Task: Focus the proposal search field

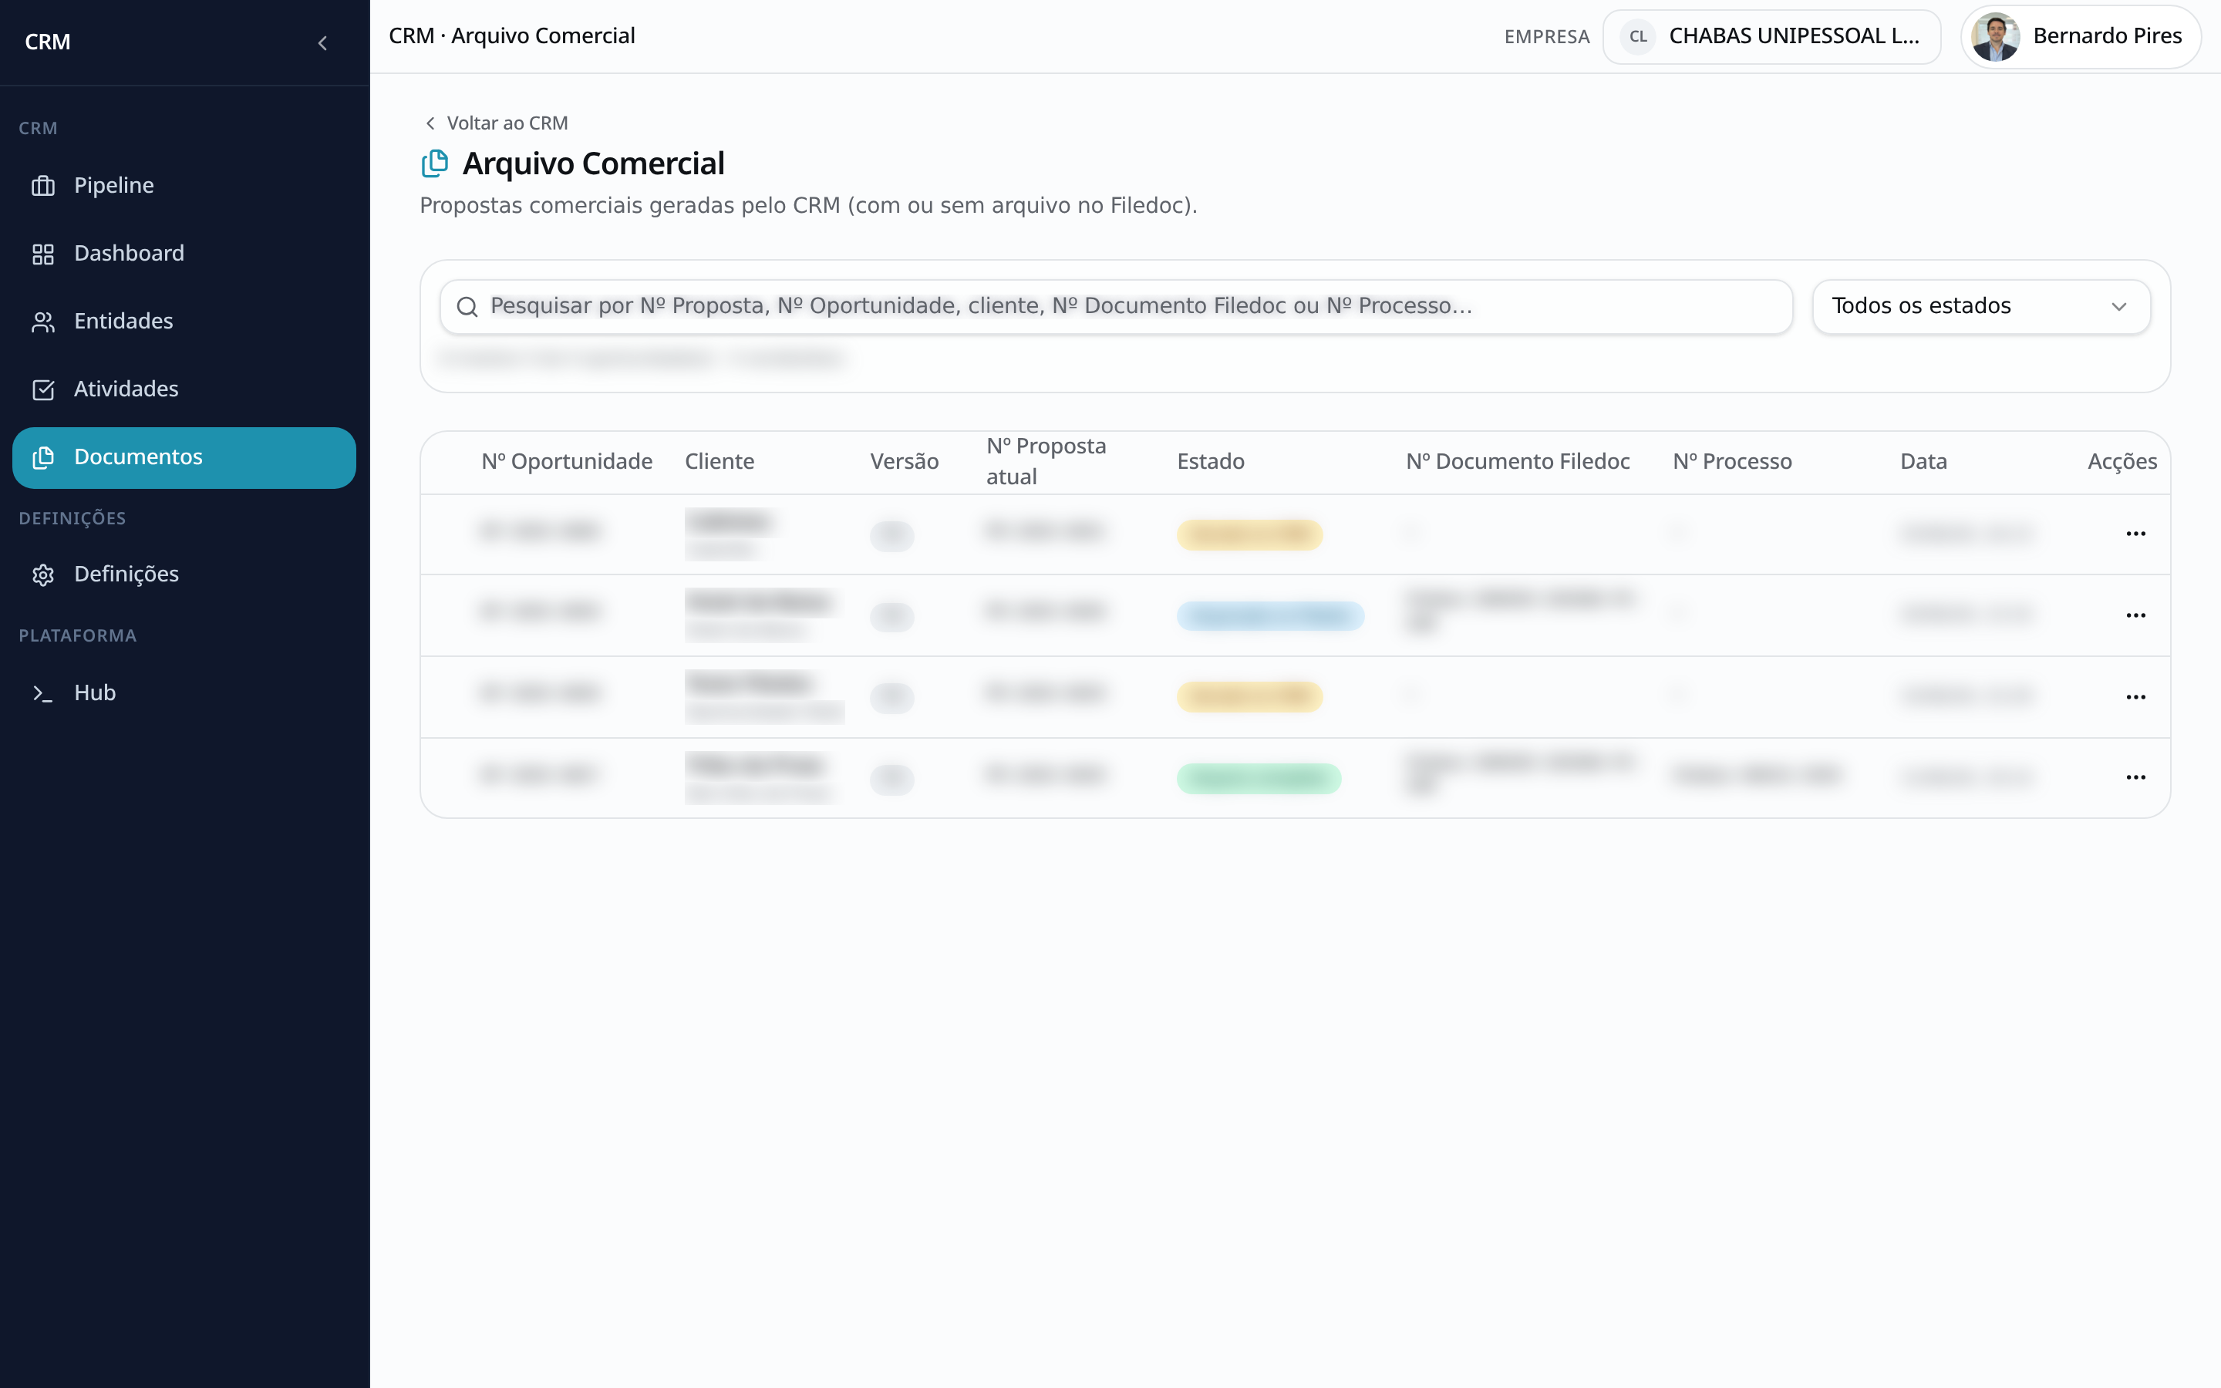Action: [x=1116, y=307]
